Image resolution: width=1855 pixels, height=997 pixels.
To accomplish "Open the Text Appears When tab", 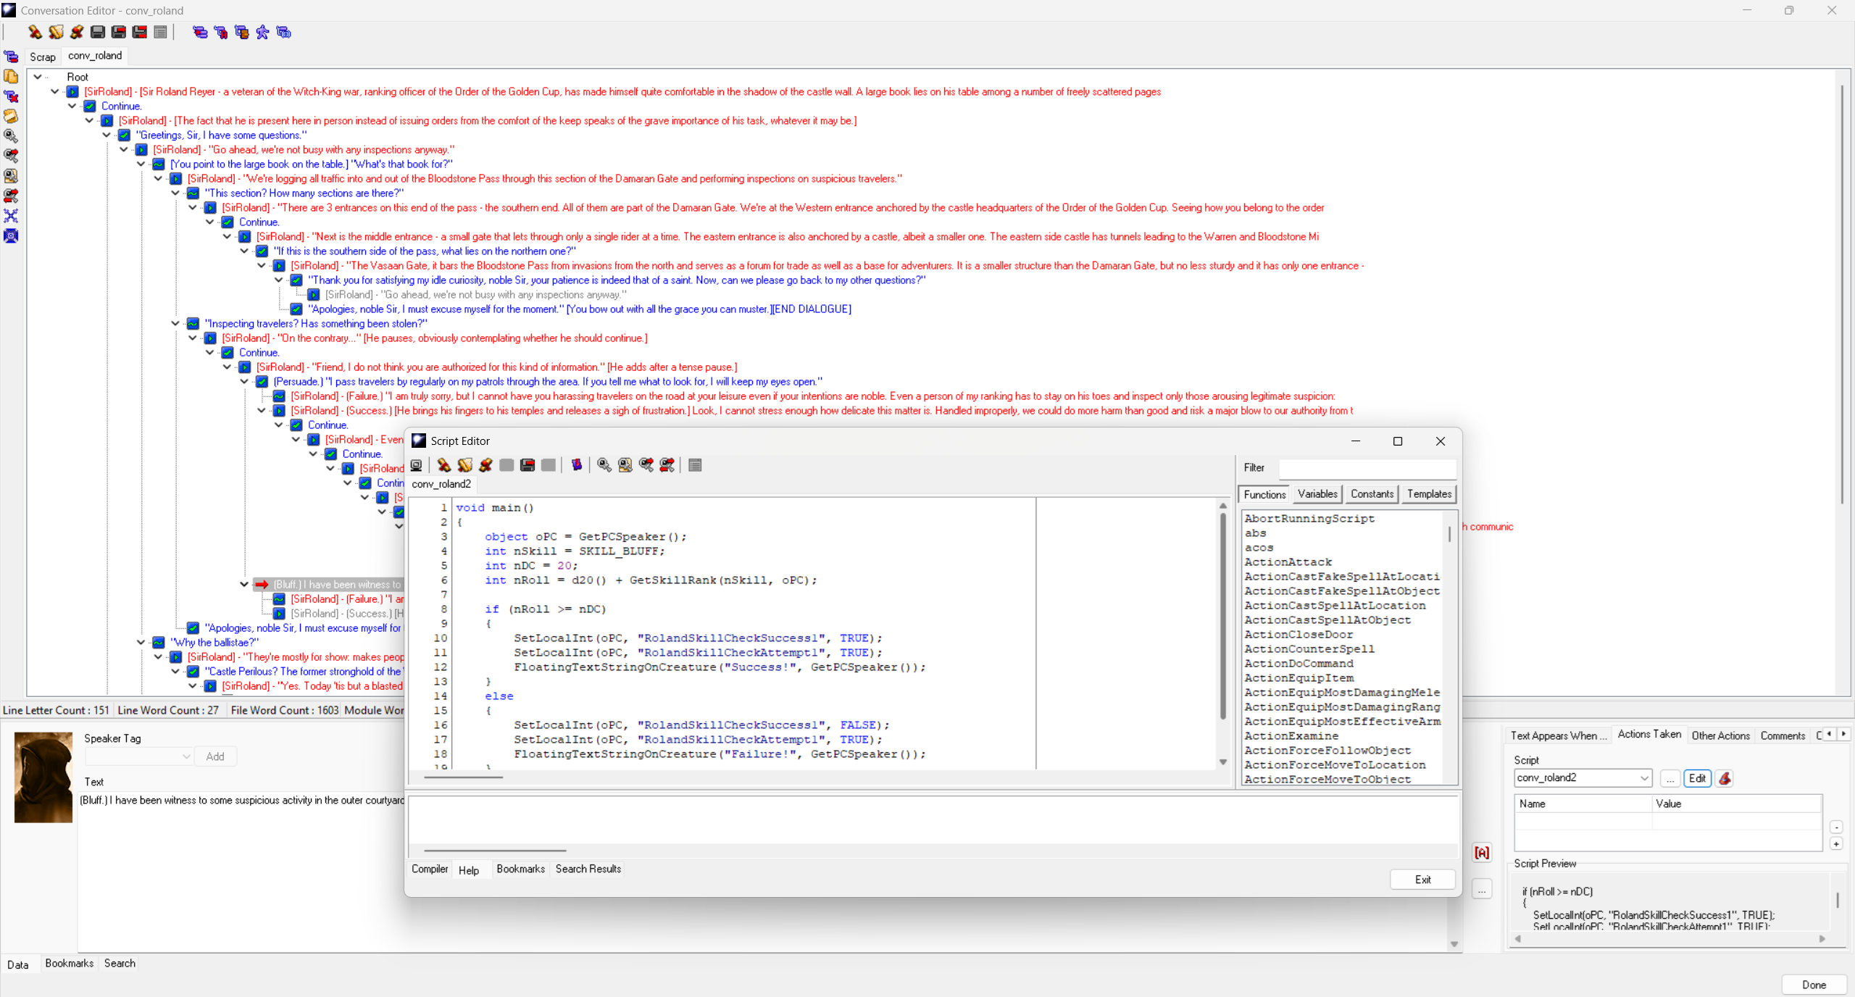I will pos(1558,735).
